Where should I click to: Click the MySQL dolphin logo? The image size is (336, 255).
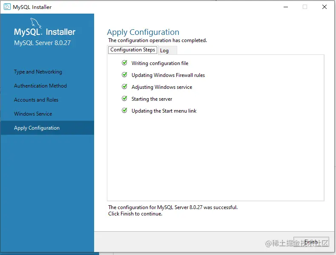(36, 23)
